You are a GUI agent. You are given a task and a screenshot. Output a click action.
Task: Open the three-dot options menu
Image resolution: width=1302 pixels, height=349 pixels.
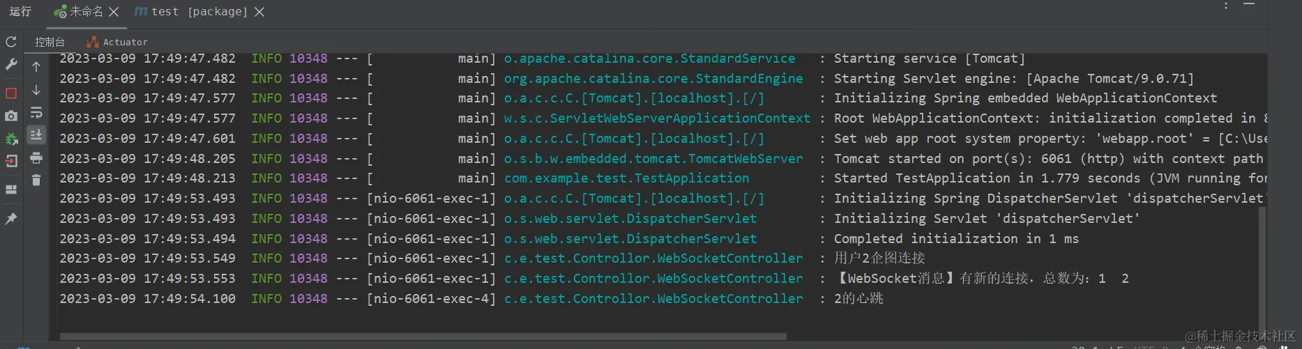click(x=1226, y=6)
